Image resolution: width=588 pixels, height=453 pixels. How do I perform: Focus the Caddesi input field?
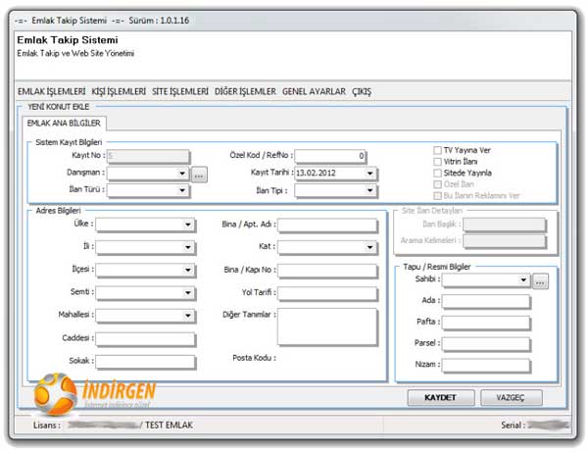(145, 339)
